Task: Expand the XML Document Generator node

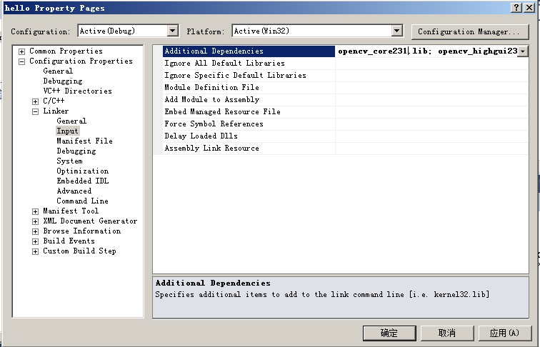Action: click(35, 221)
